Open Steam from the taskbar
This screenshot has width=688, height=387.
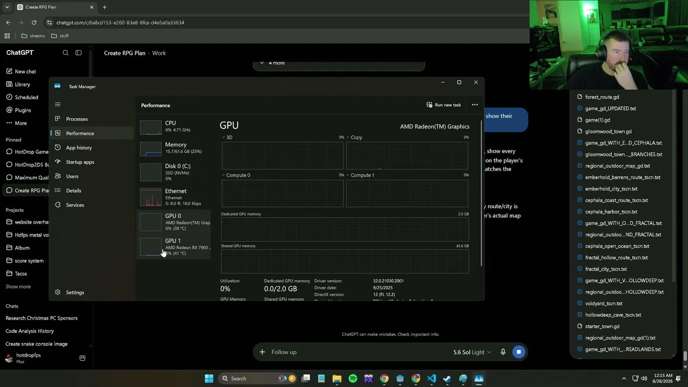(447, 378)
